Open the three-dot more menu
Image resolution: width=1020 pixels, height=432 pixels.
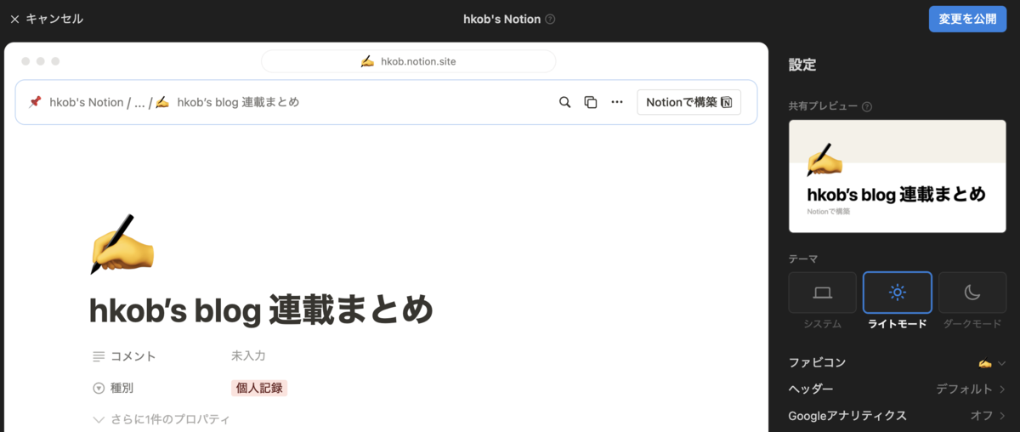[617, 102]
